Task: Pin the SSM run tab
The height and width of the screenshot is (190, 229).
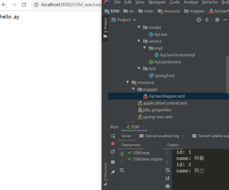Action: [113, 172]
